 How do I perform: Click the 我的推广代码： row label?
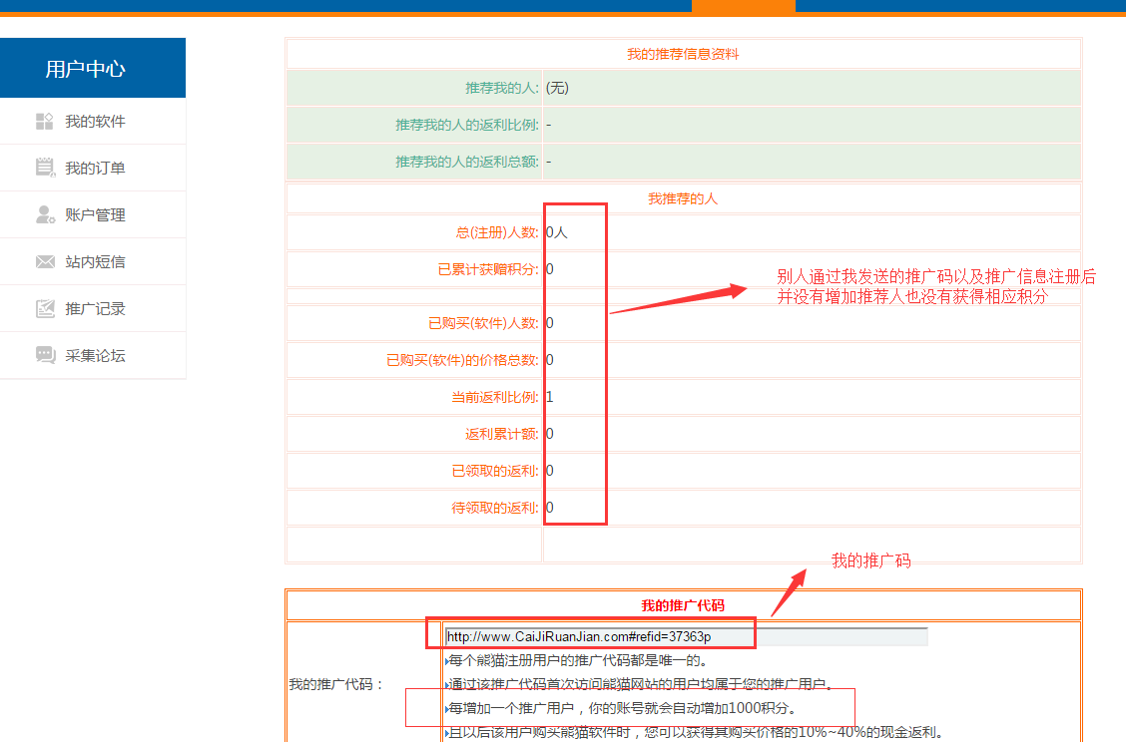336,684
